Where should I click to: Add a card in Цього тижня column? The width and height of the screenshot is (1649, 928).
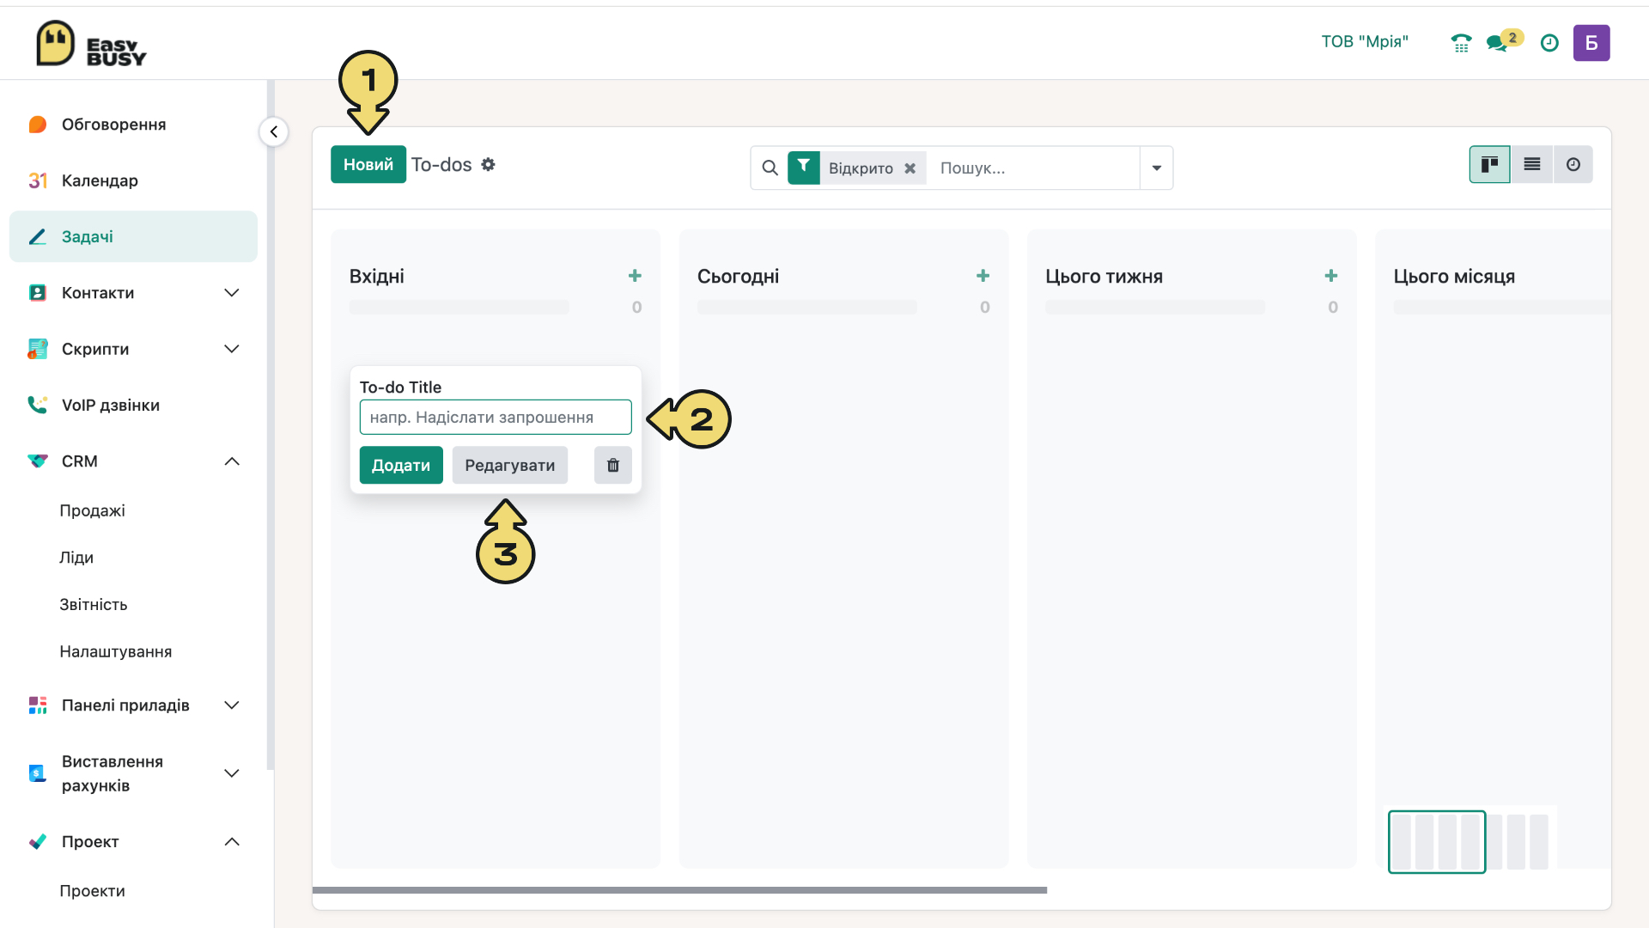[1331, 276]
